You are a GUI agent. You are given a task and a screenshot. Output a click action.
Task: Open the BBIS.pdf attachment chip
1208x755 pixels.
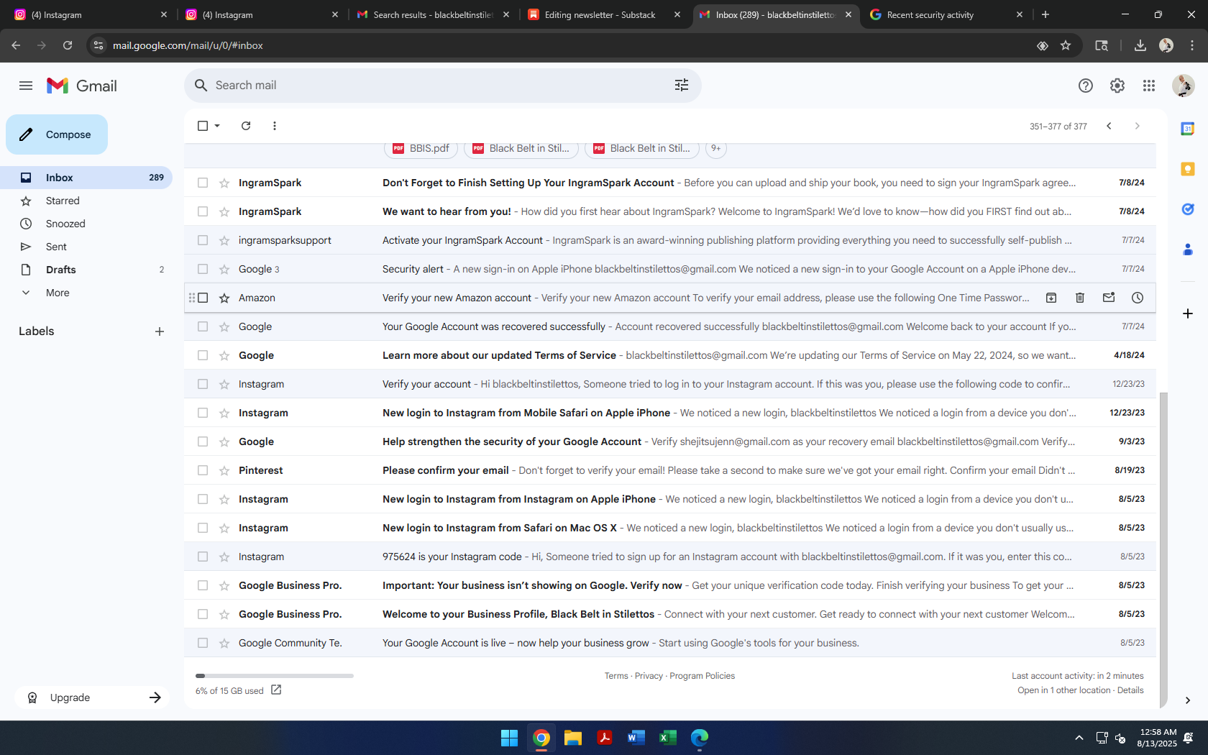[421, 148]
